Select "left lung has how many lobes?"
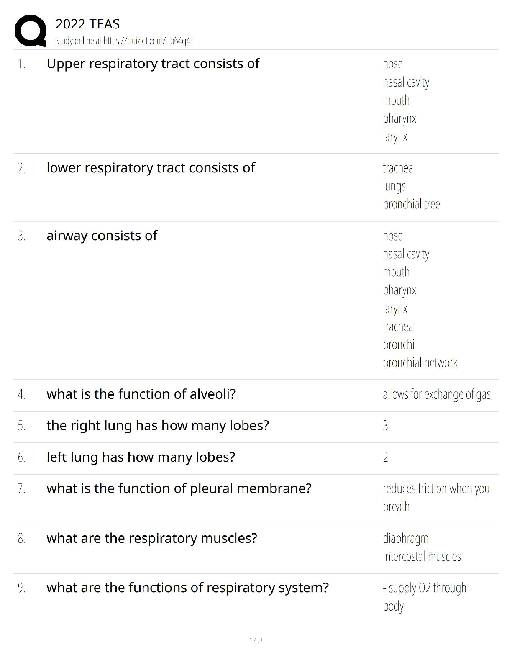The width and height of the screenshot is (512, 663). point(141,457)
